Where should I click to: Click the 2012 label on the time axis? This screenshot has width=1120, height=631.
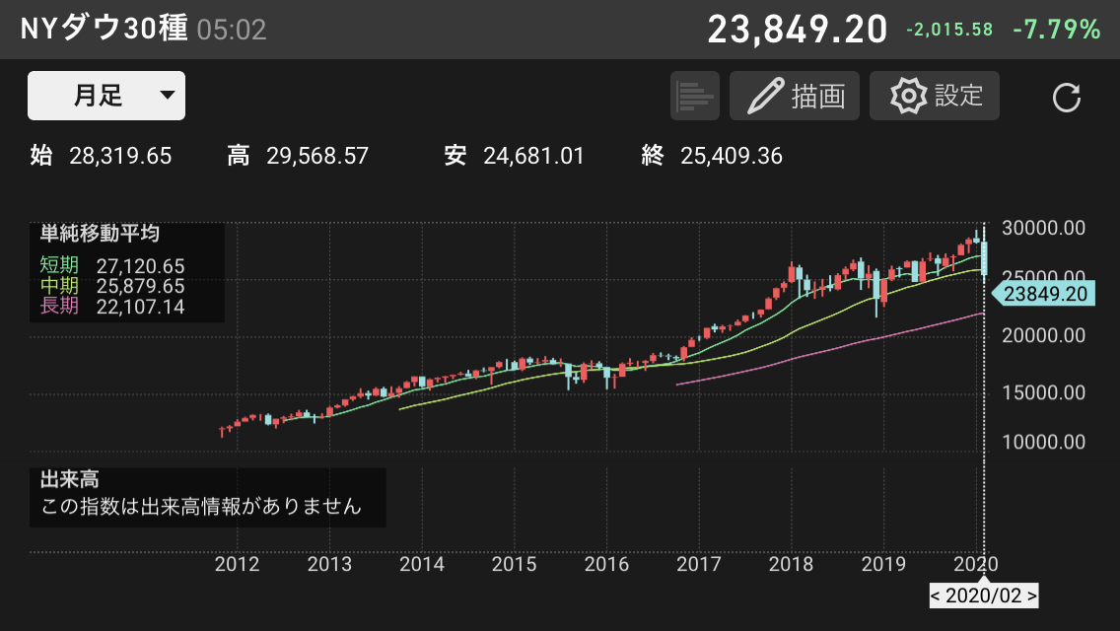pyautogui.click(x=238, y=564)
